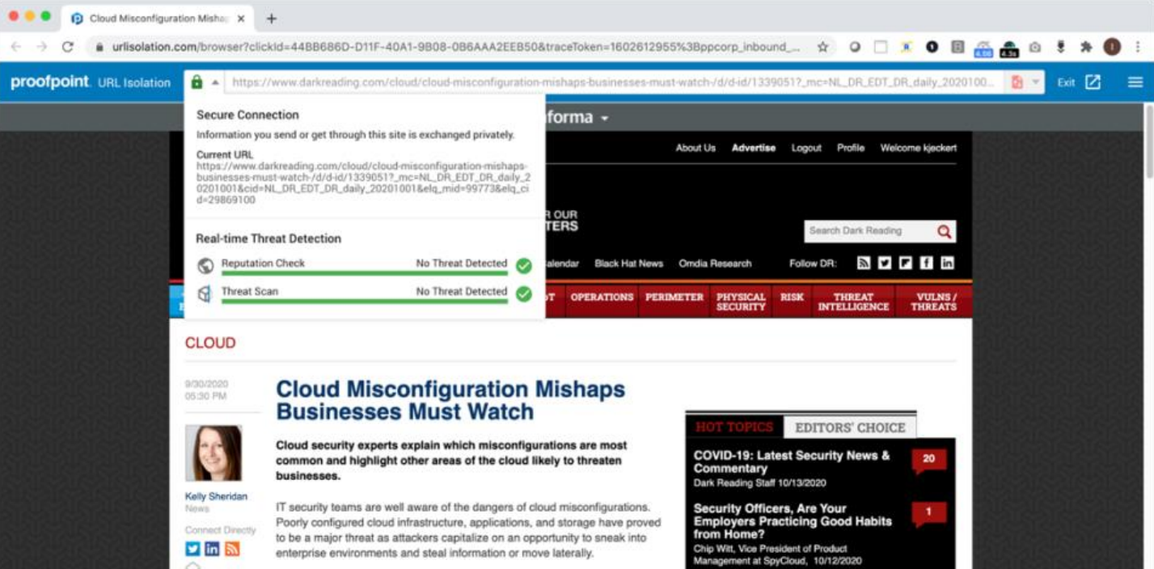Open Chrome extensions puzzle icon
This screenshot has height=569, width=1154.
tap(1086, 47)
